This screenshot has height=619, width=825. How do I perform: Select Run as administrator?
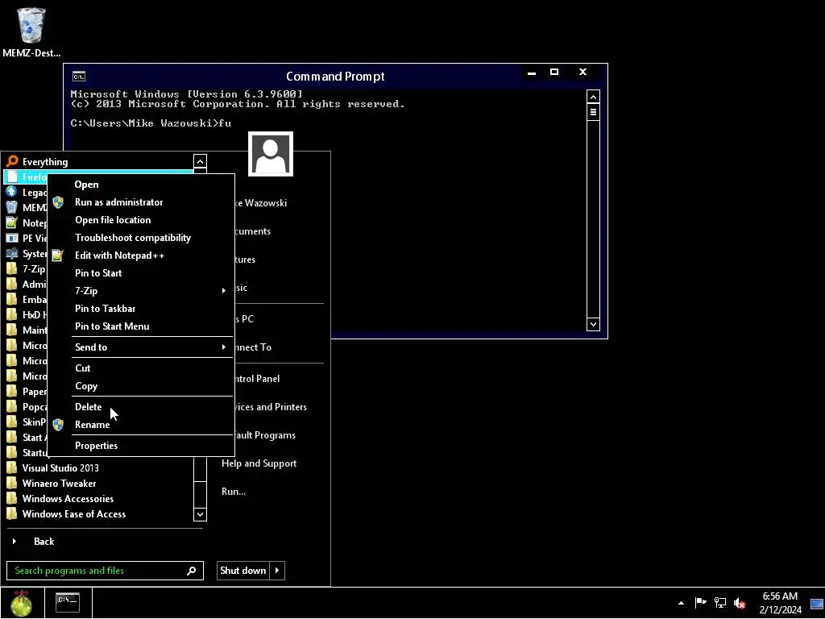[x=141, y=202]
